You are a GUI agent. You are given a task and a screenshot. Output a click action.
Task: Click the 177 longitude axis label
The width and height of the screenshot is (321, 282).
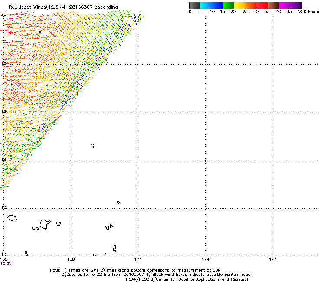[273, 259]
